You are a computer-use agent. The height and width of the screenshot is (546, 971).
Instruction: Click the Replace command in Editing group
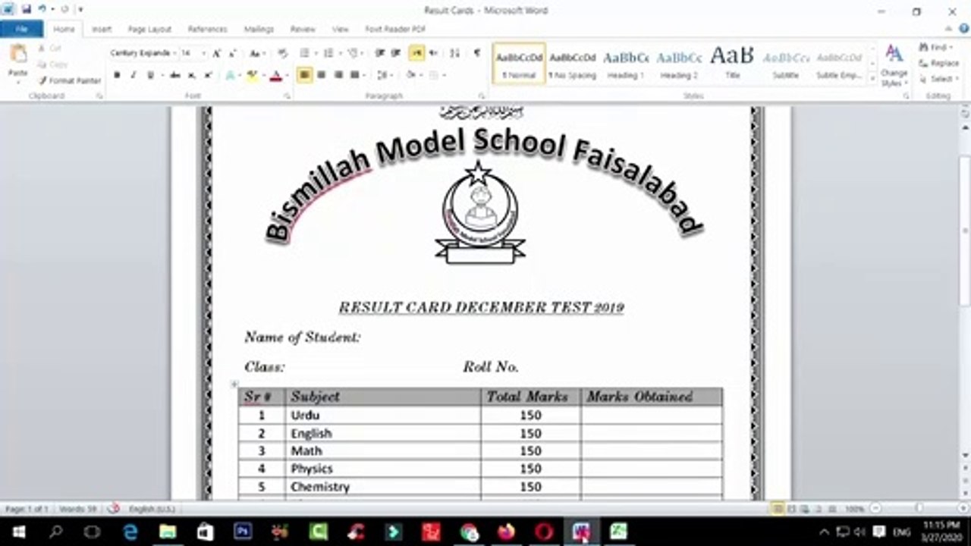(x=939, y=63)
